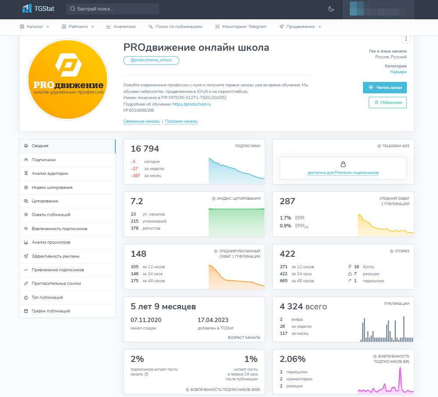438x397 pixels.
Task: Open Связанные каналы link
Action: click(142, 121)
